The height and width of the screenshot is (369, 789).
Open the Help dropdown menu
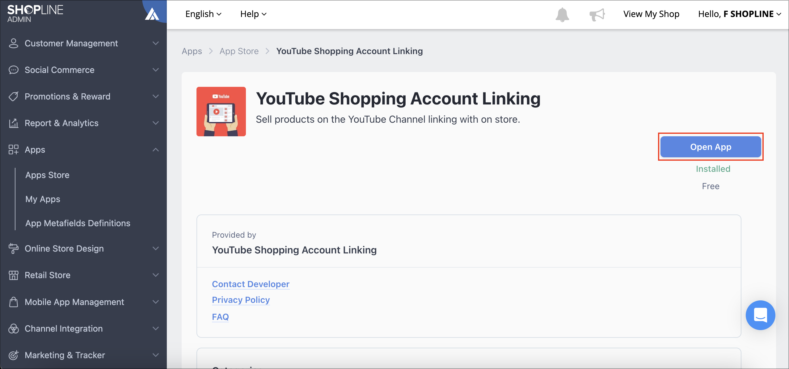tap(253, 14)
